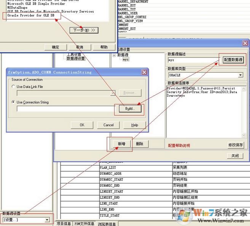Select 工具设置 in the settings tree

pyautogui.click(x=74, y=54)
